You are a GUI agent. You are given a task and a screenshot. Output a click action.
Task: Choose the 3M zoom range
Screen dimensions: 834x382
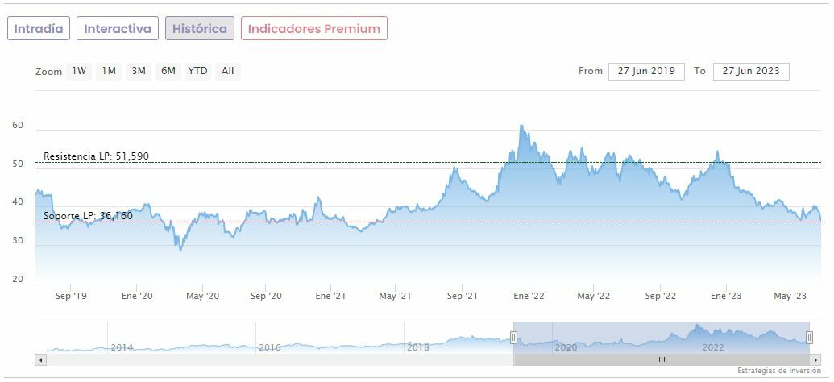[139, 71]
